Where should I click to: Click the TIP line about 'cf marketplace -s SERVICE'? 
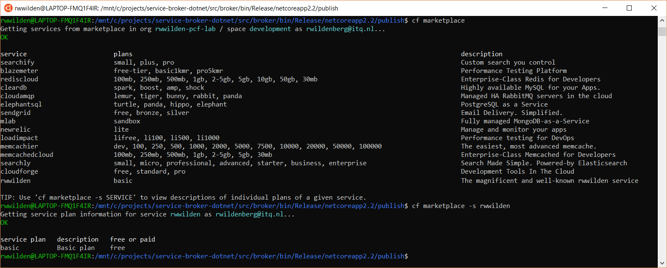(183, 198)
